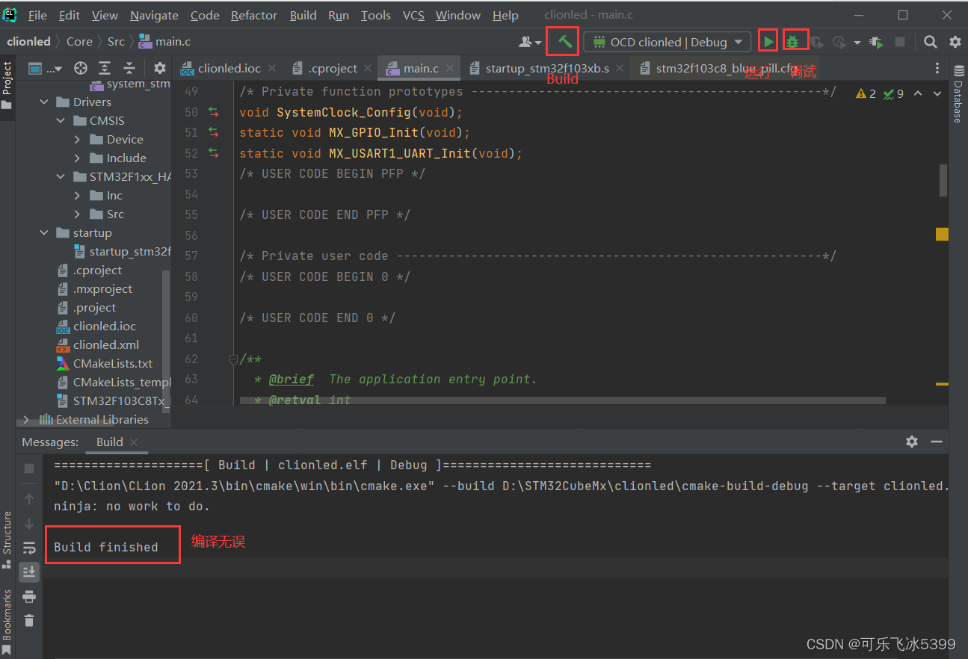968x659 pixels.
Task: Open the Tools menu
Action: [x=376, y=15]
